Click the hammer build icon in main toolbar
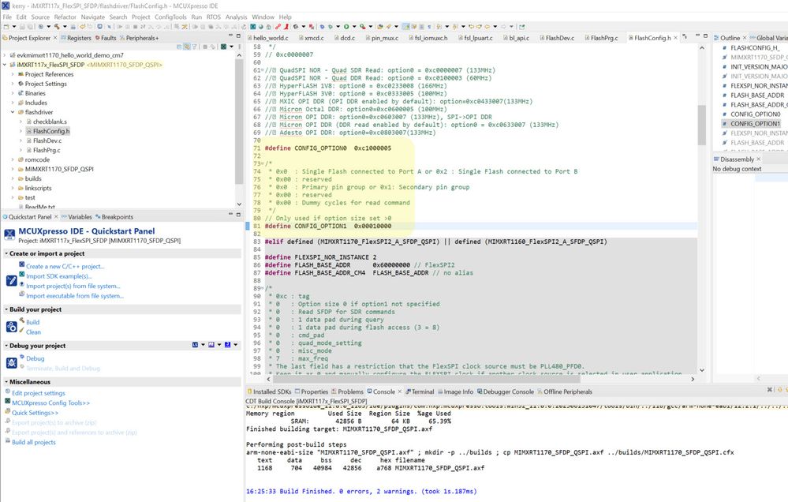Screen dimensions: 788x502 [57, 27]
